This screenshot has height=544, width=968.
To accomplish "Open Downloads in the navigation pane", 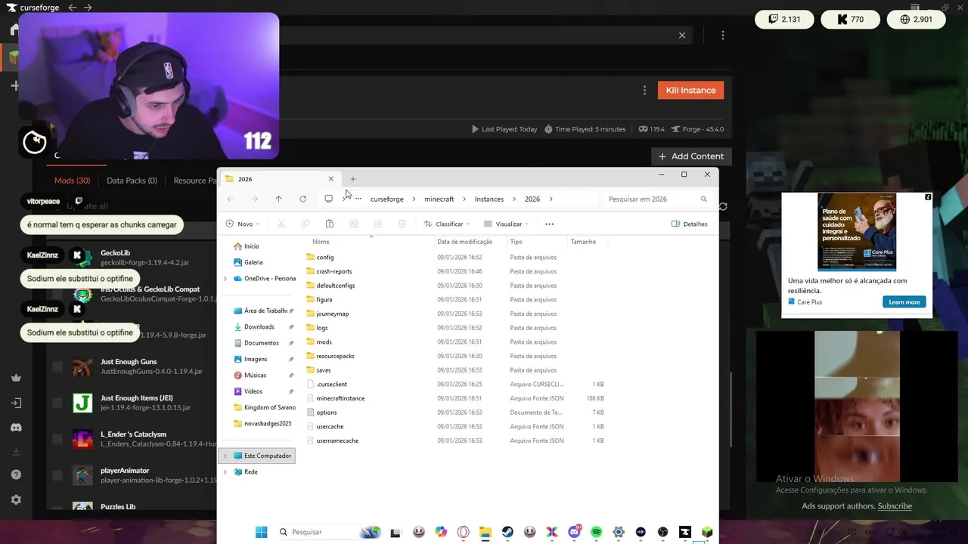I will (259, 327).
